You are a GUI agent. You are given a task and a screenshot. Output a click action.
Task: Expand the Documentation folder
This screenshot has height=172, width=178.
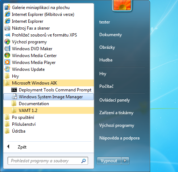pos(49,104)
